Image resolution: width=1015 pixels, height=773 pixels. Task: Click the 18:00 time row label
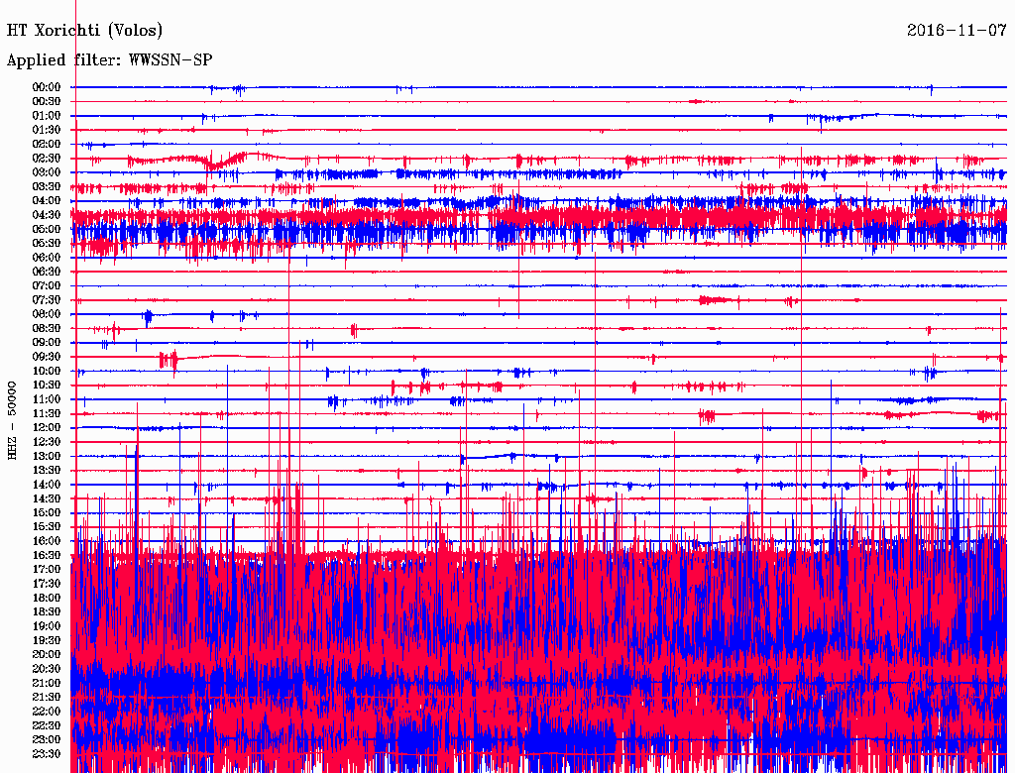(x=47, y=599)
